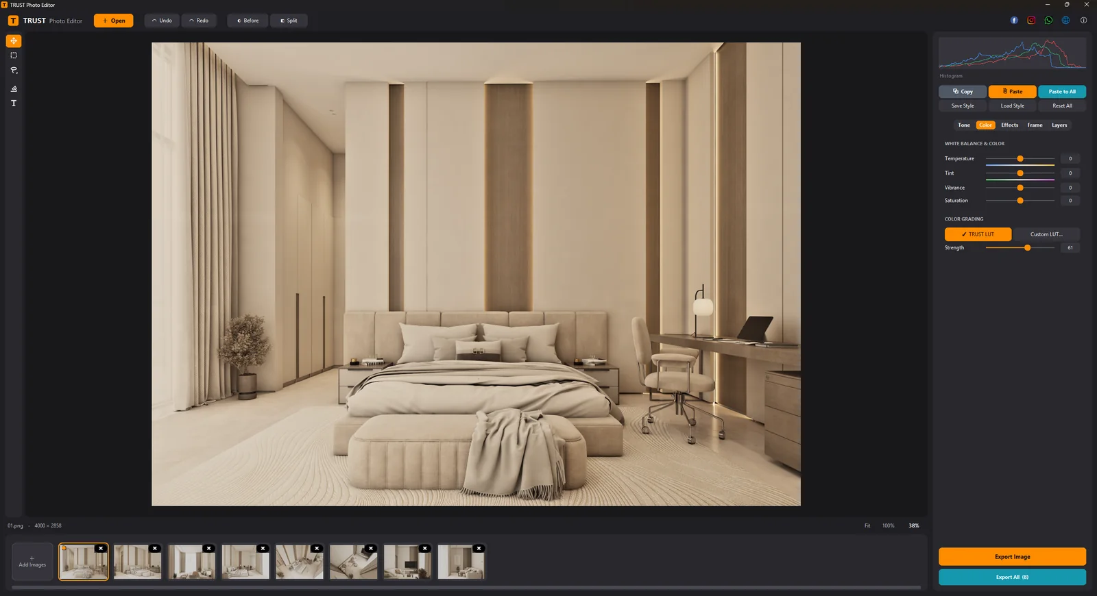Click the TRUST logo in the header
1097x596 pixels.
13,21
